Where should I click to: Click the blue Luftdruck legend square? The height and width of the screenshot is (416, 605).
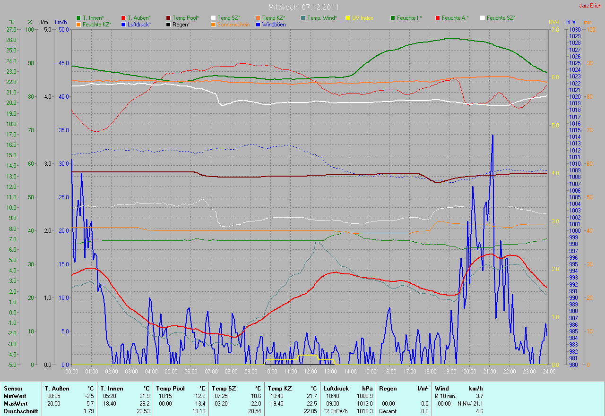[x=123, y=24]
